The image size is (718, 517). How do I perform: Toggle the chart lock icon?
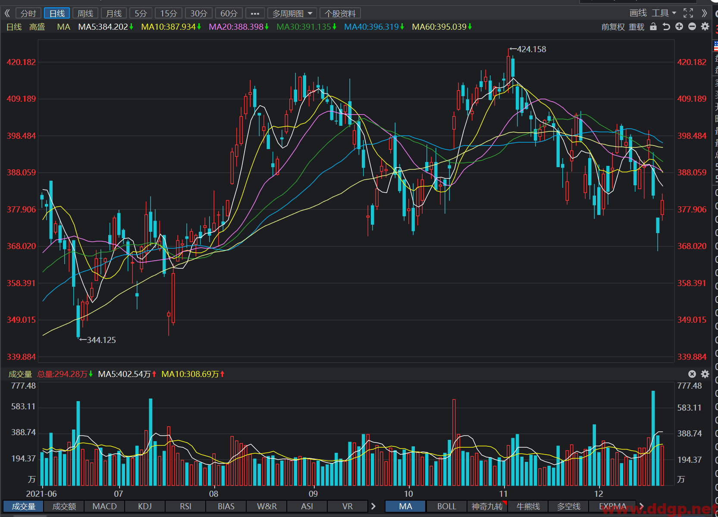pyautogui.click(x=653, y=27)
